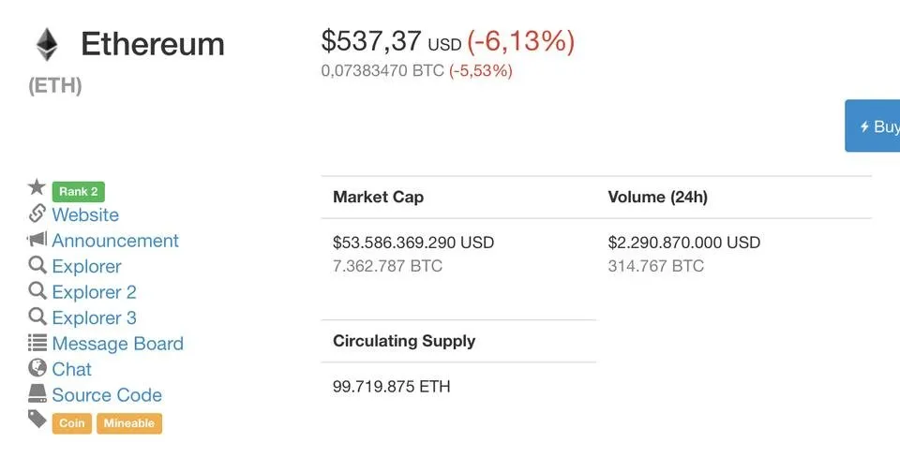The width and height of the screenshot is (900, 457).
Task: Open the Website link
Action: click(x=85, y=214)
